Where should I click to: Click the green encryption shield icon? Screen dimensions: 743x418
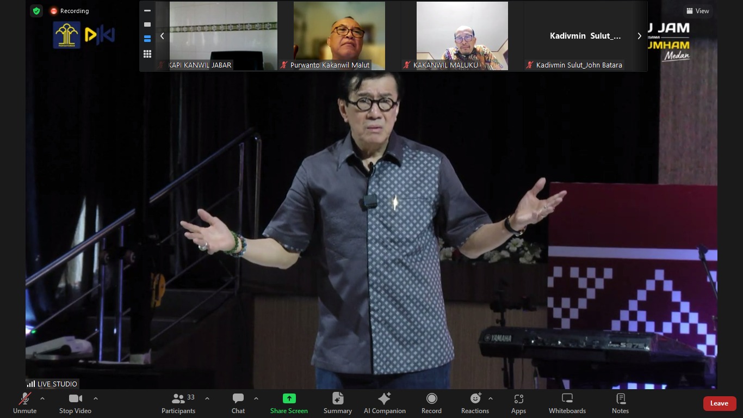click(x=36, y=11)
